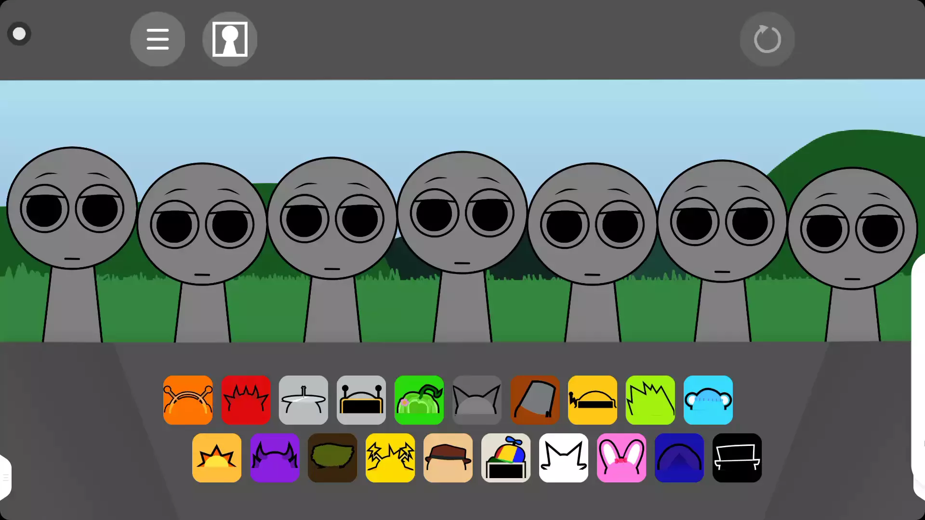Open the hamburger menu button
Viewport: 925px width, 520px height.
click(x=158, y=39)
